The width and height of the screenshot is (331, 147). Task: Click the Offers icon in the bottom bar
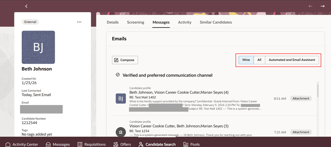[x=116, y=144]
